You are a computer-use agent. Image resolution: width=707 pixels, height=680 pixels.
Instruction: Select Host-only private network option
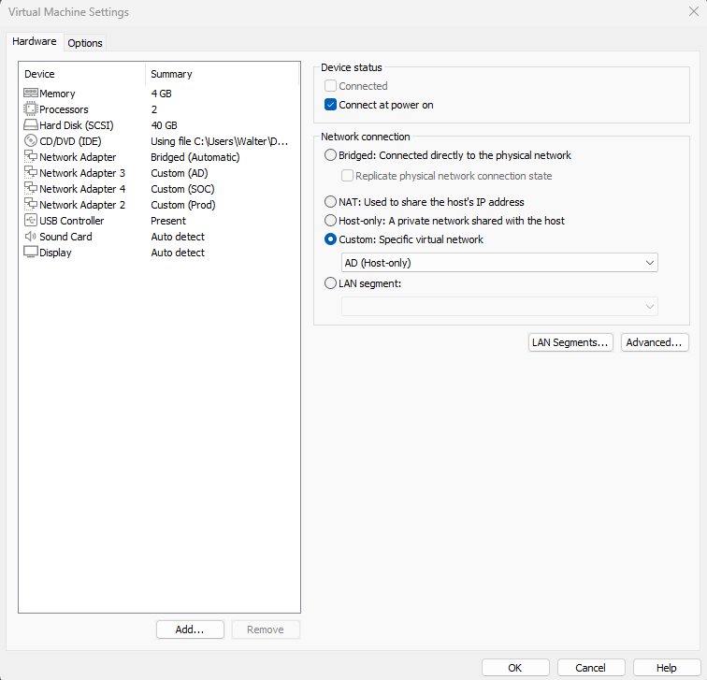[x=330, y=221]
